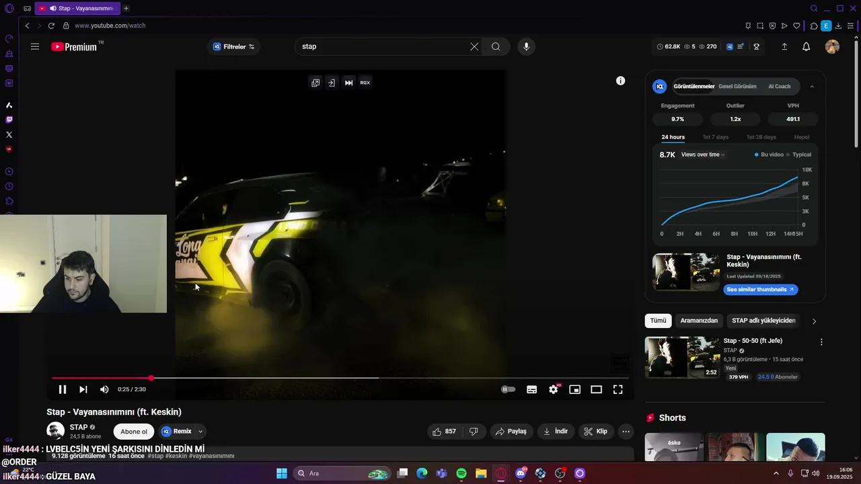The height and width of the screenshot is (484, 861).
Task: Skip to next video in player controls
Action: [x=83, y=389]
